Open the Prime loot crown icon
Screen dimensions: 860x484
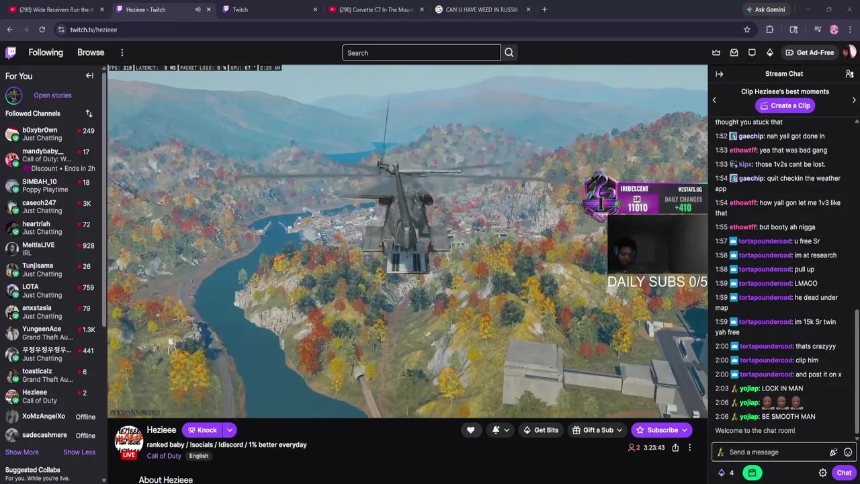(716, 52)
